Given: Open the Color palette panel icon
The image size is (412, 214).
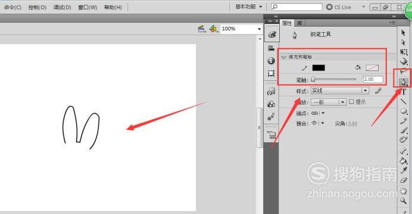Looking at the screenshot, I should click(271, 34).
